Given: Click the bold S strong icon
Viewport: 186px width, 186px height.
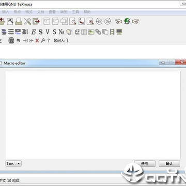Looking at the screenshot, I should pyautogui.click(x=40, y=32).
